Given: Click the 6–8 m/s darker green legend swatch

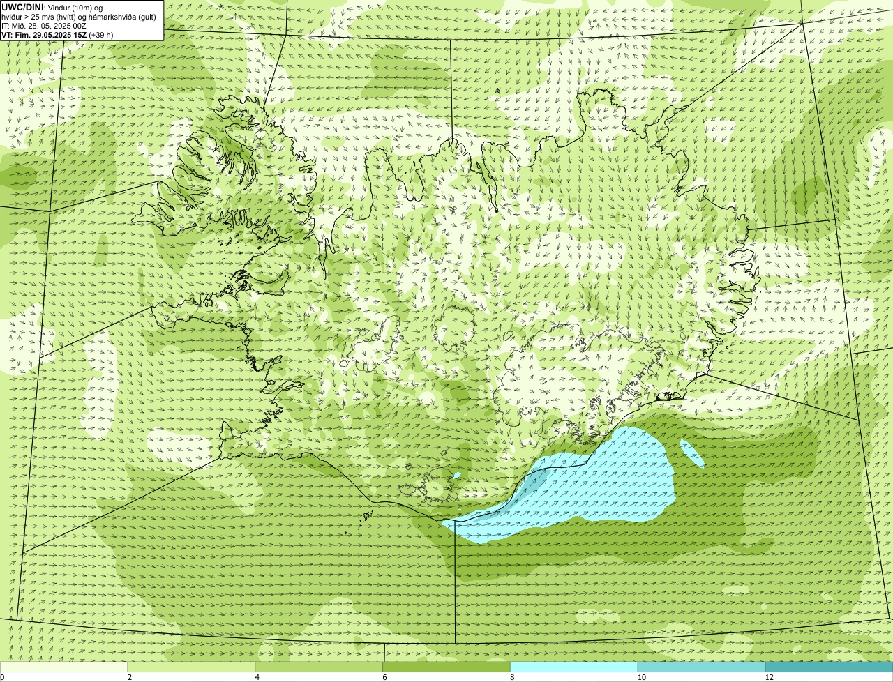Looking at the screenshot, I should click(x=446, y=667).
